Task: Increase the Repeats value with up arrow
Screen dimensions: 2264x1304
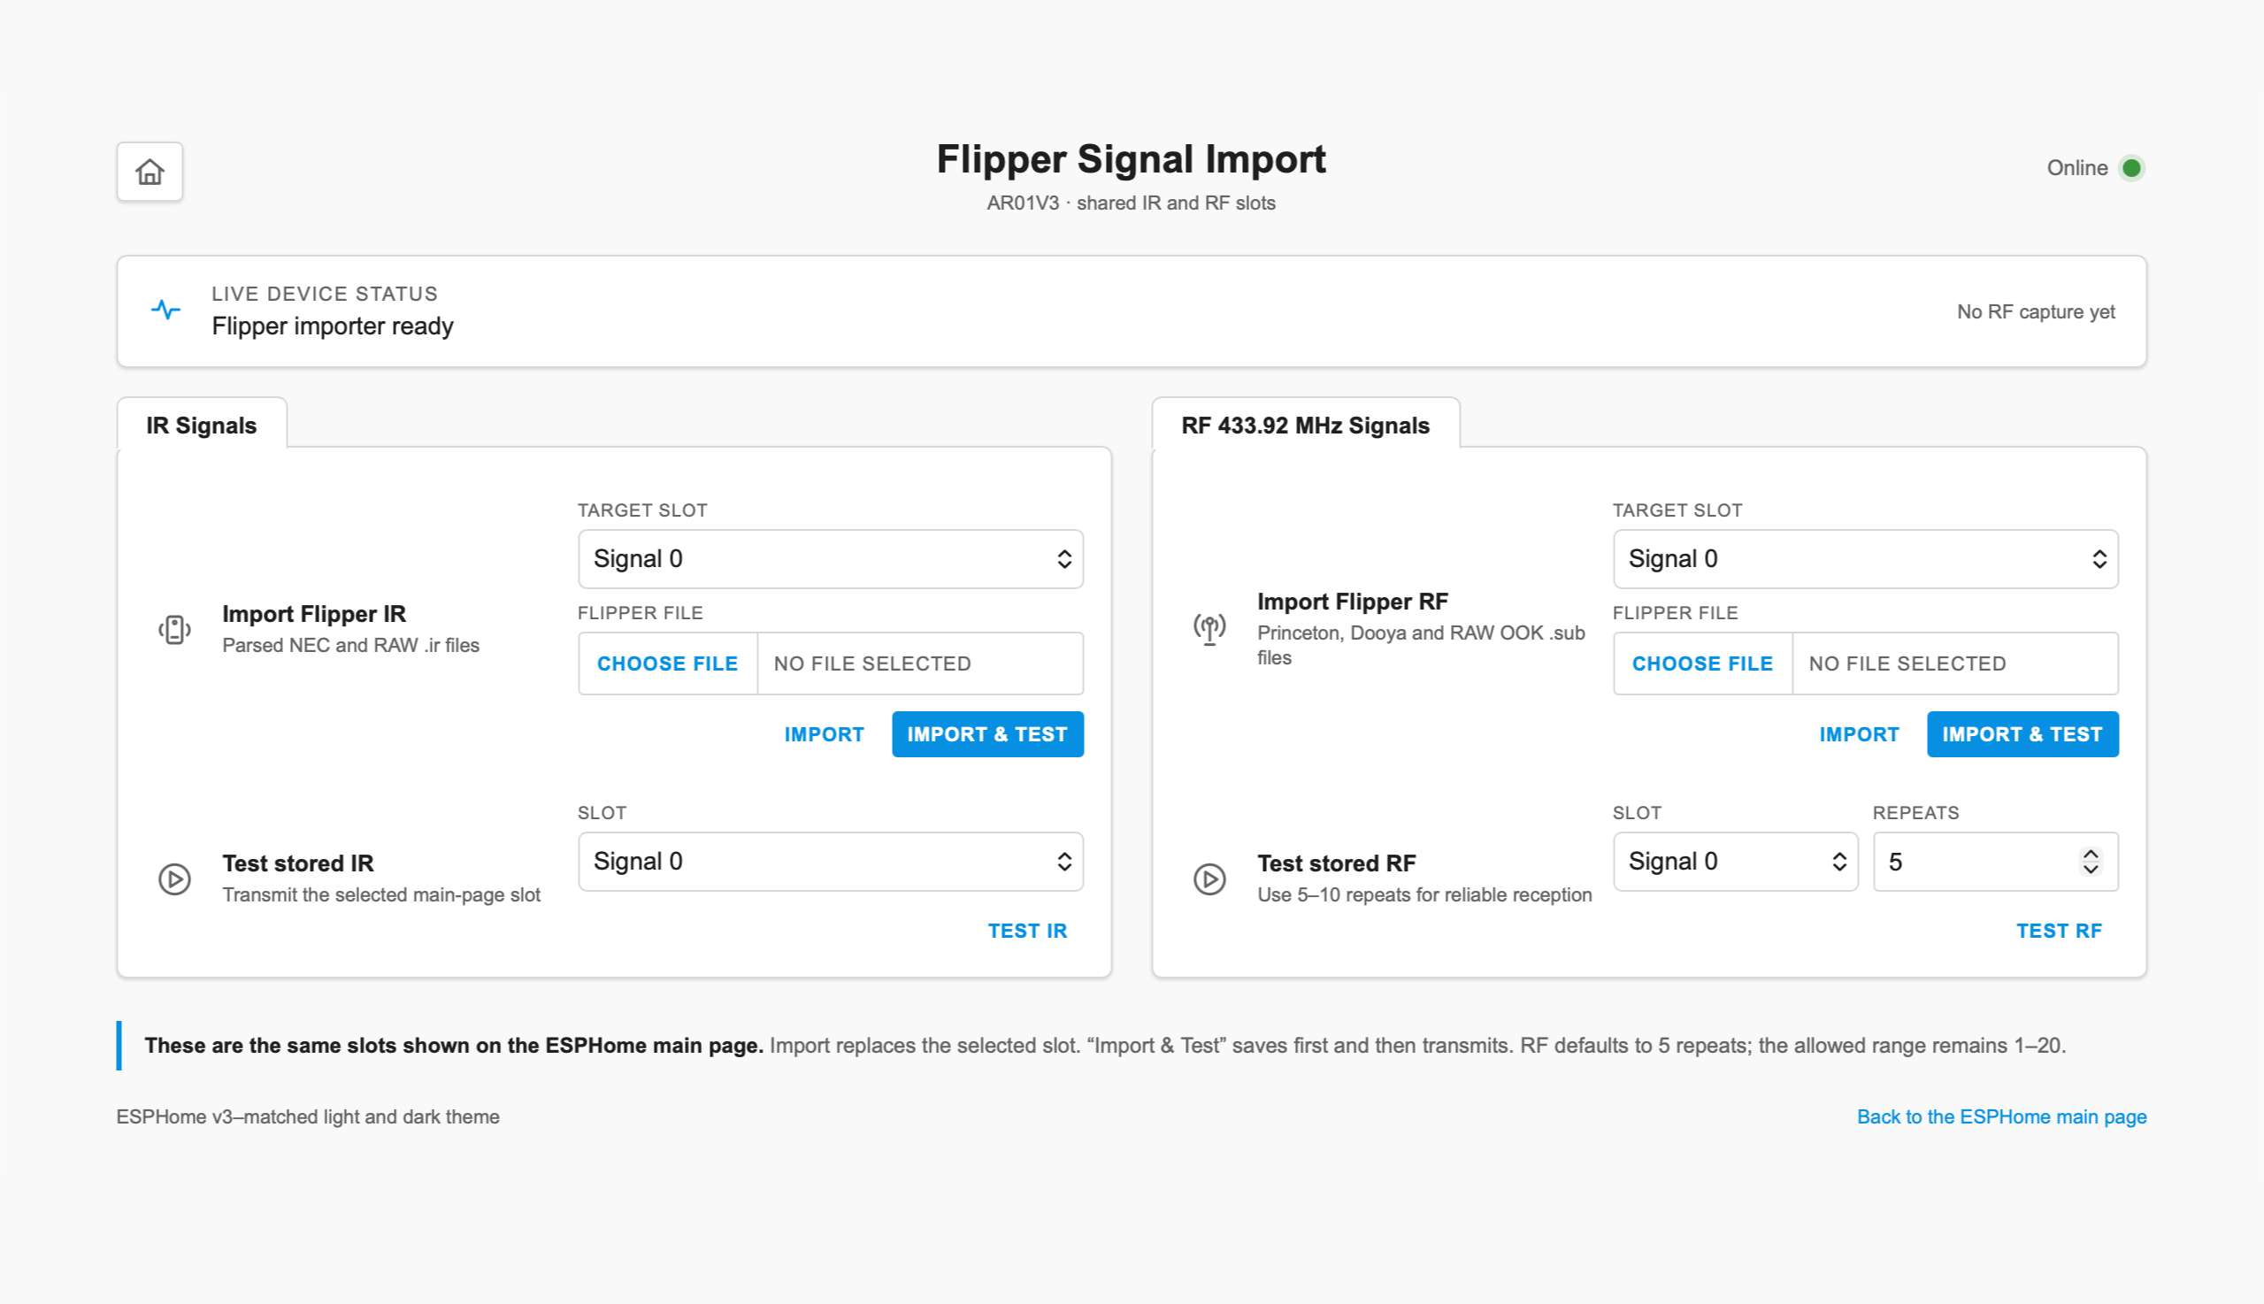Action: [x=2091, y=854]
